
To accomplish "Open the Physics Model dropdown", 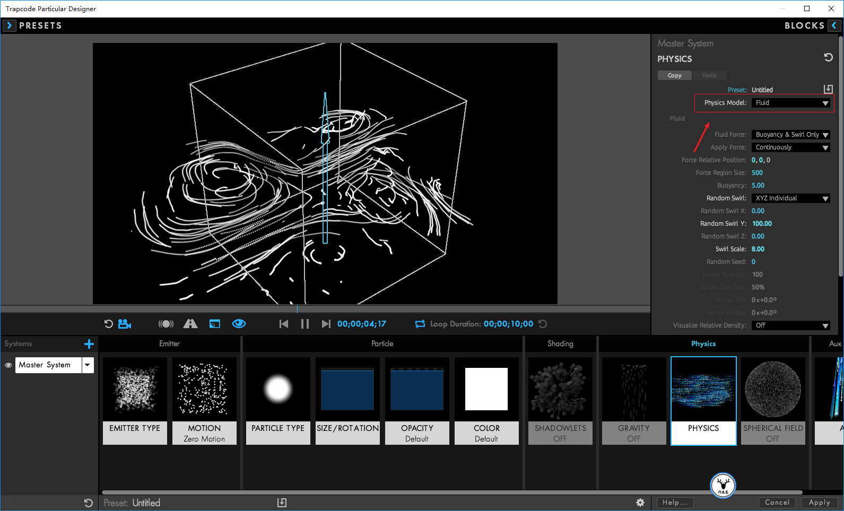I will pyautogui.click(x=790, y=103).
